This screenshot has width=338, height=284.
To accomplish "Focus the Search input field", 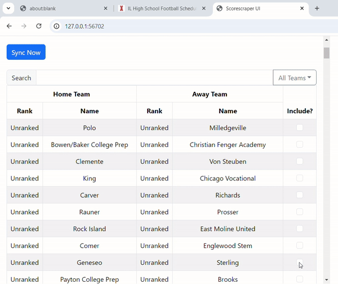I will (x=154, y=78).
